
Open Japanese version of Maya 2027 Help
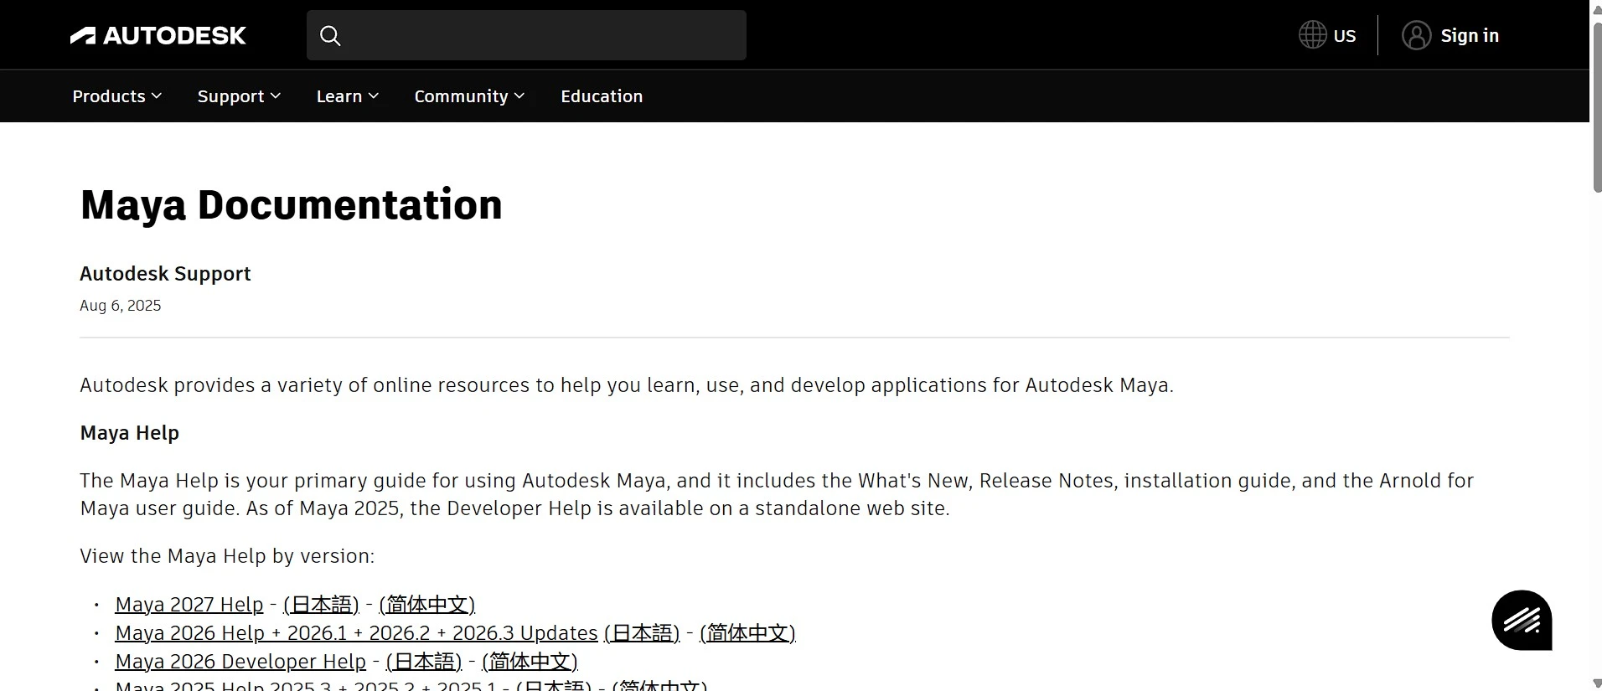coord(322,604)
